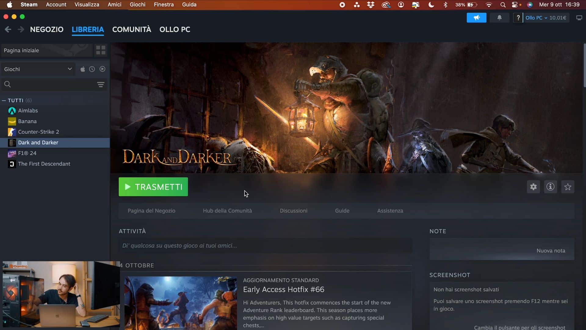Image resolution: width=586 pixels, height=330 pixels.
Task: Toggle the ready-to-play filter icon
Action: pos(102,69)
